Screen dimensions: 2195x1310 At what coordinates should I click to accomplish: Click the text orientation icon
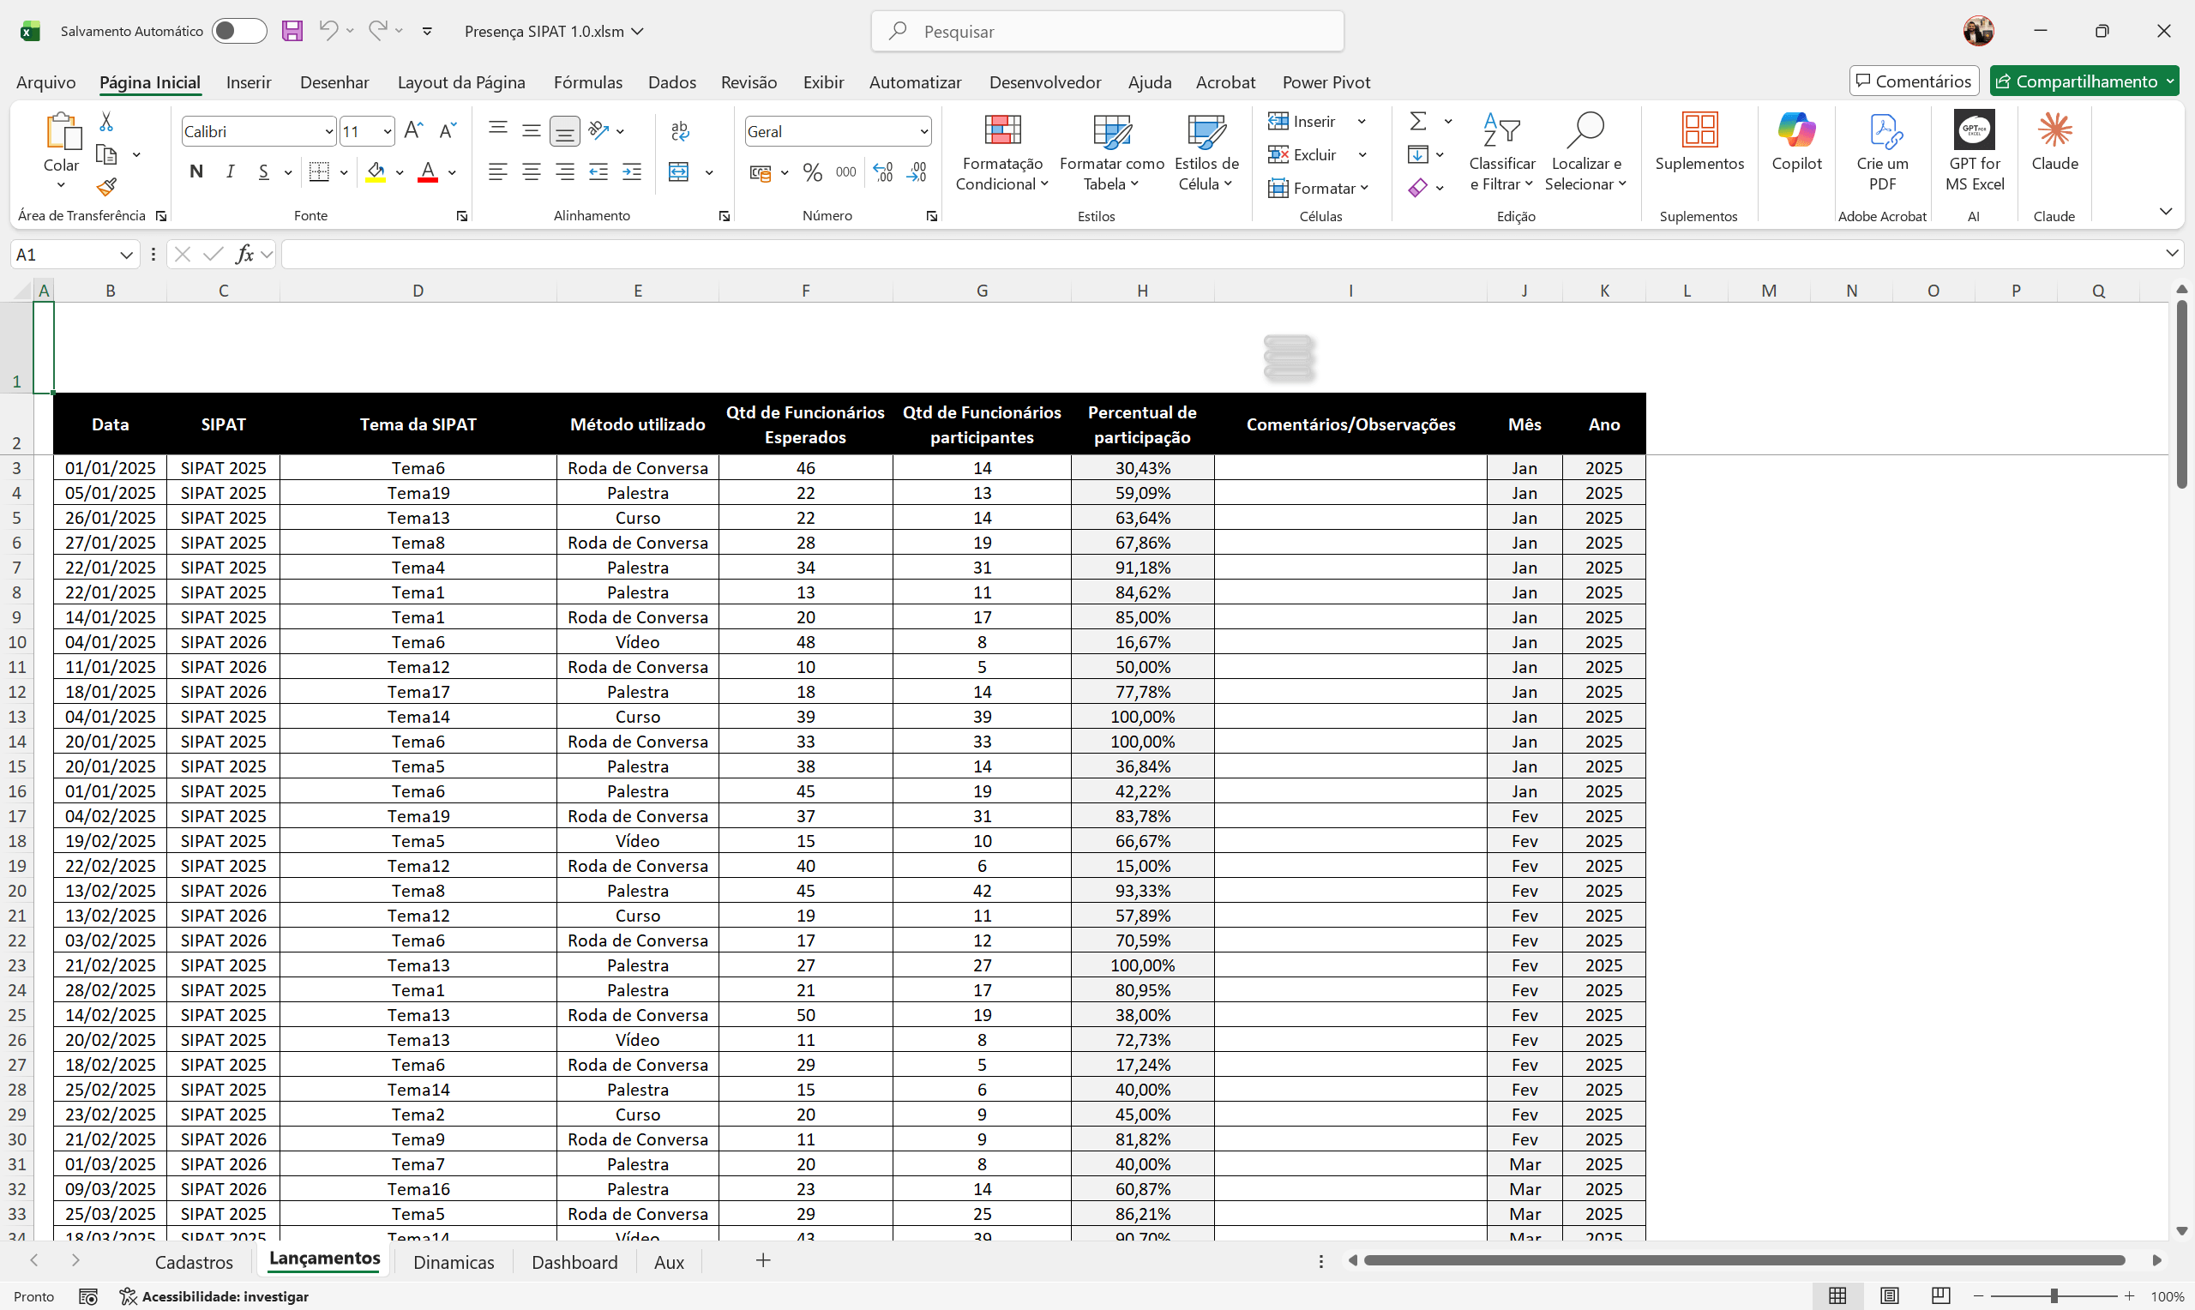coord(598,130)
